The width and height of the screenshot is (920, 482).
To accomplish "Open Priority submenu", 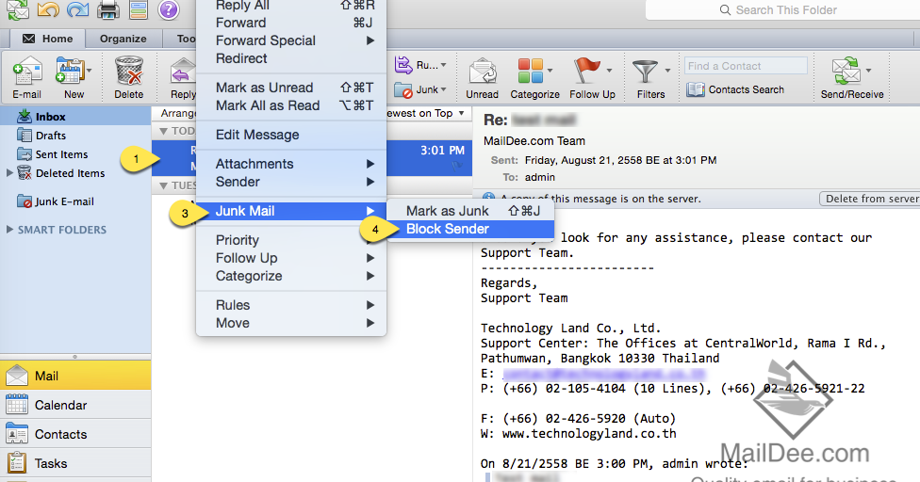I will click(291, 240).
